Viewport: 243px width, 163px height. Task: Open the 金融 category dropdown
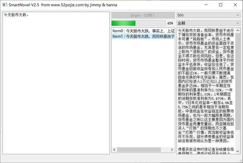coord(208,23)
